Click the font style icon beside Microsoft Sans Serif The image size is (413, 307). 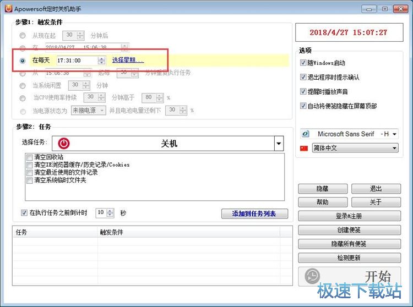(x=306, y=134)
